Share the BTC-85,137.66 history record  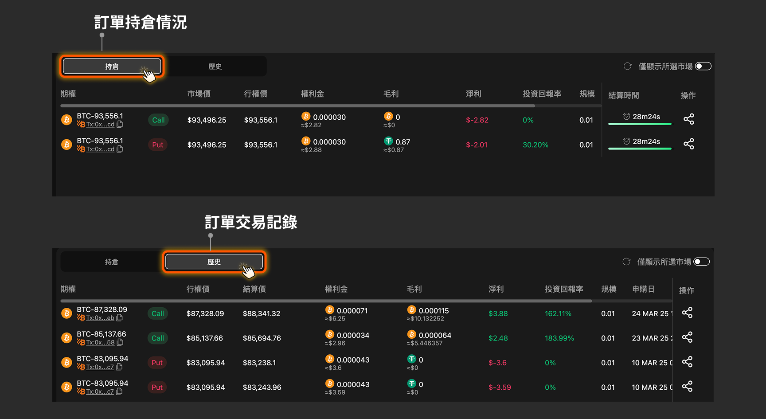coord(687,337)
